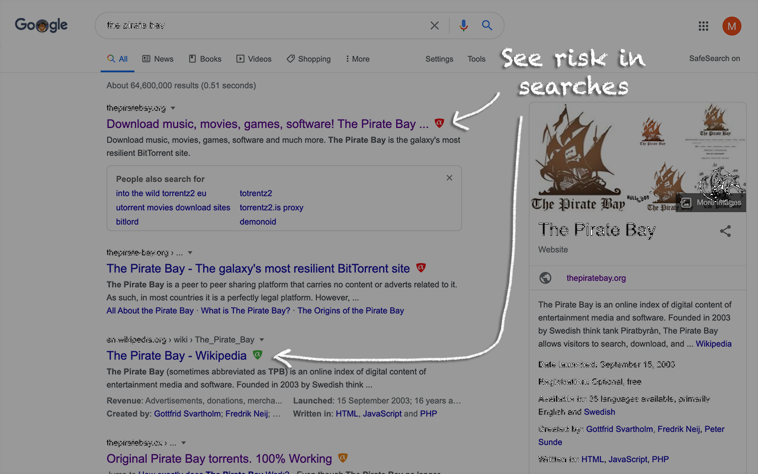Screen dimensions: 758x474
Task: Switch to the Videos tab
Action: click(254, 59)
